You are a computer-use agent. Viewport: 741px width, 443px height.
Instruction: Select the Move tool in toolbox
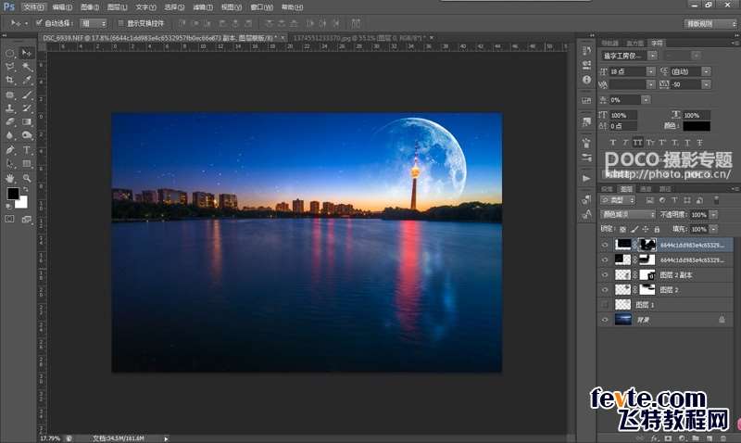pos(27,53)
